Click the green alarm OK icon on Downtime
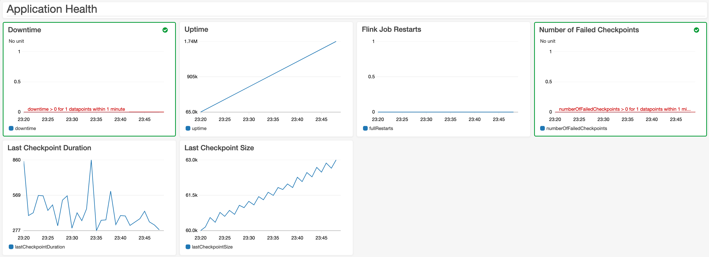Viewport: 709px width, 257px height. pos(165,30)
